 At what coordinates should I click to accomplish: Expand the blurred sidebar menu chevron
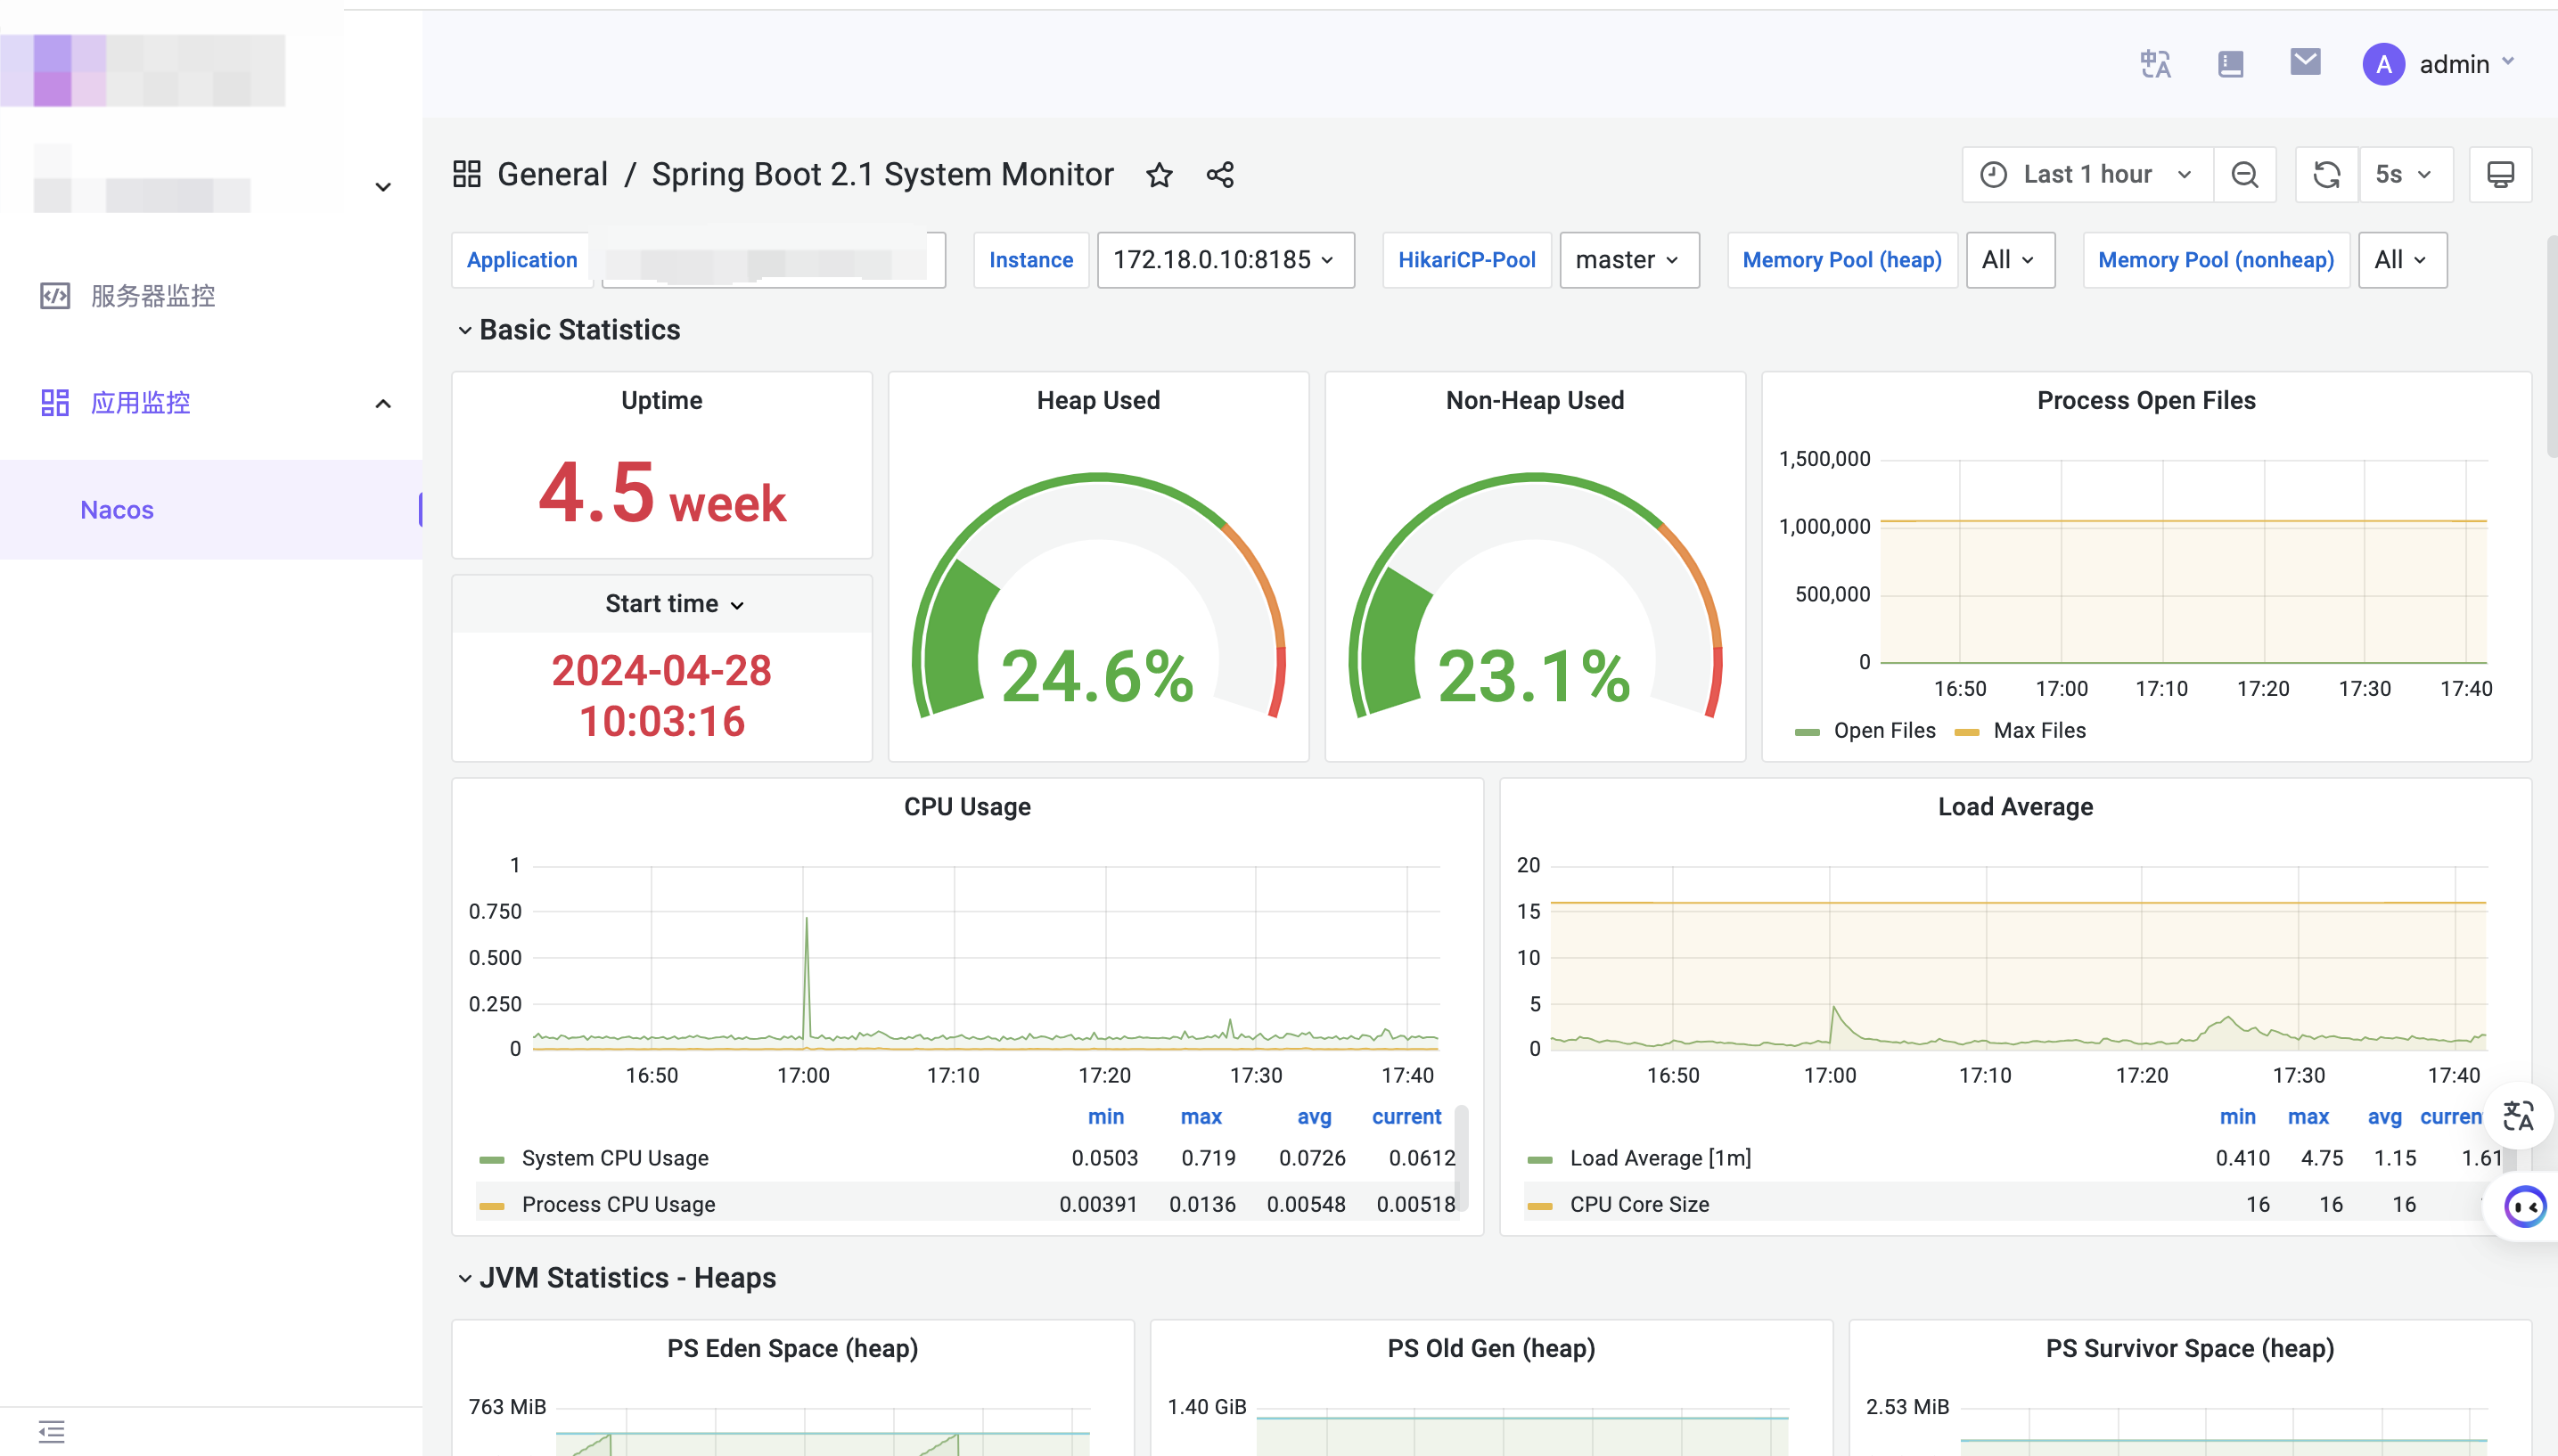point(383,187)
